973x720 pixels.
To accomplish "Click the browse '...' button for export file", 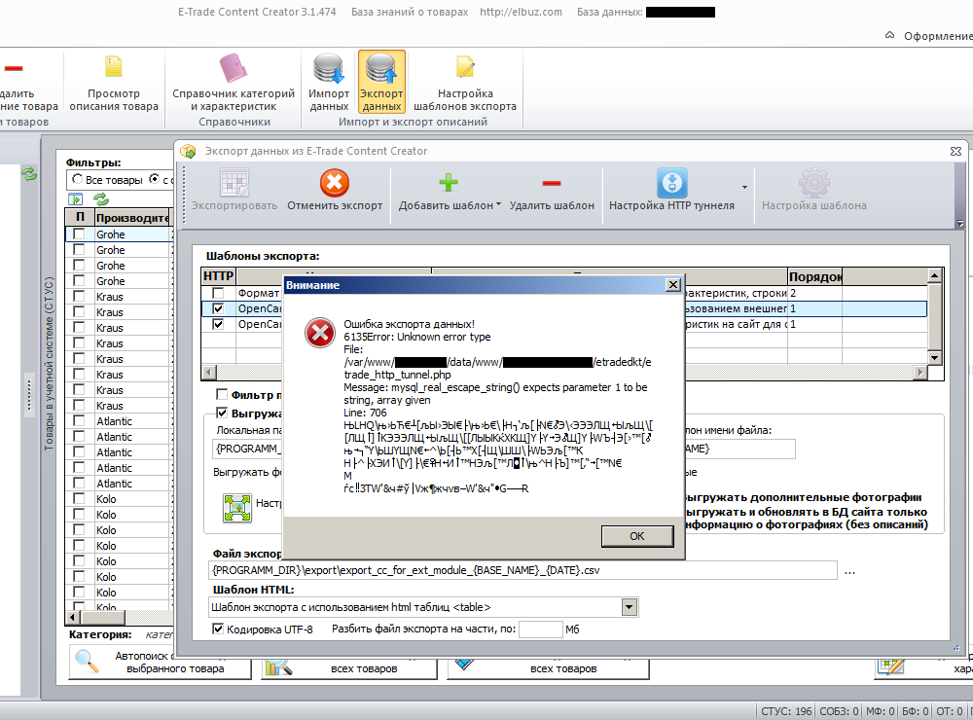I will tap(849, 570).
